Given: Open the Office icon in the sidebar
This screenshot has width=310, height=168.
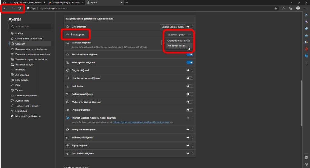Looking at the screenshot, I should 306,49.
